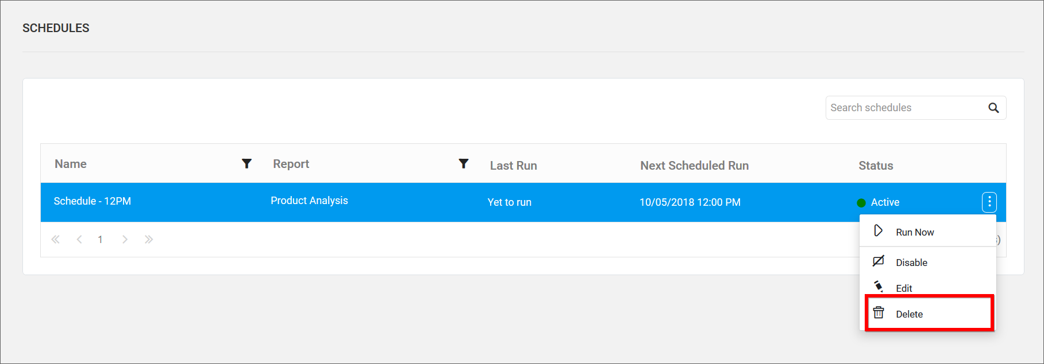The image size is (1044, 364).
Task: Choose Disable from the context menu
Action: point(928,263)
